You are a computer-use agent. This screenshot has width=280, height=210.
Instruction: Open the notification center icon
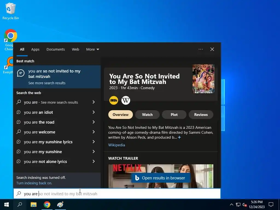[x=271, y=205]
